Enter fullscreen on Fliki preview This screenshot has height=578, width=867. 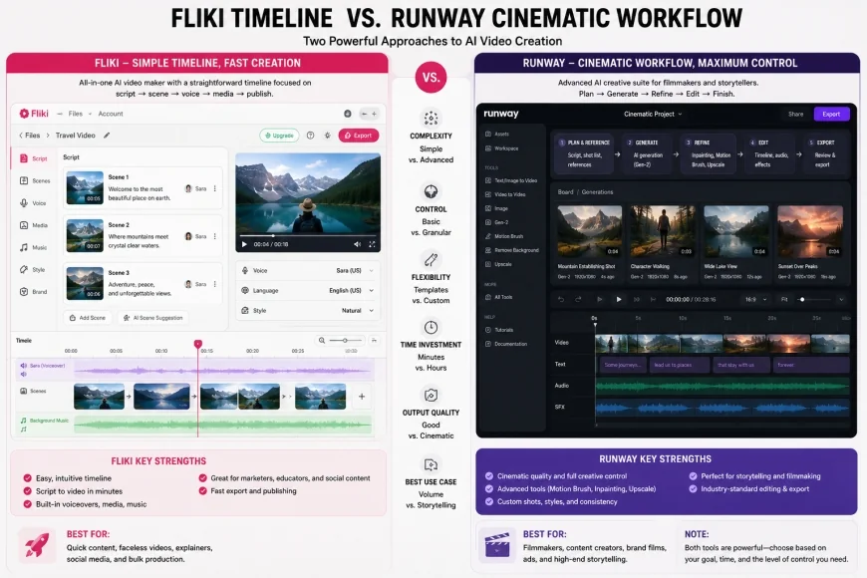coord(372,244)
